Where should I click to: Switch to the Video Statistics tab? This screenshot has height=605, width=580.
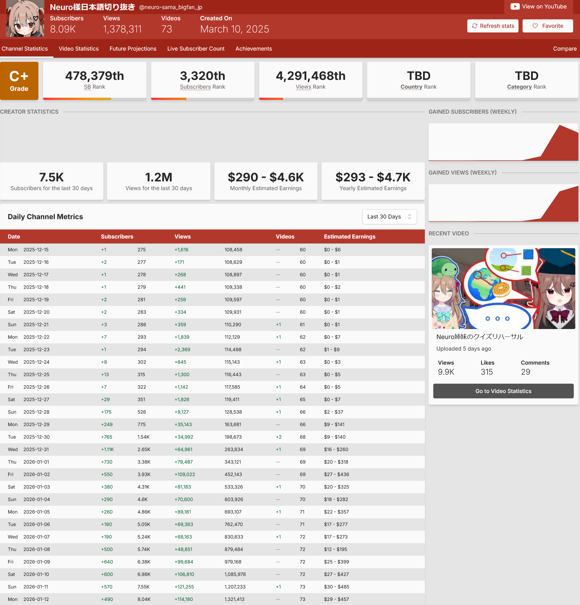point(79,49)
